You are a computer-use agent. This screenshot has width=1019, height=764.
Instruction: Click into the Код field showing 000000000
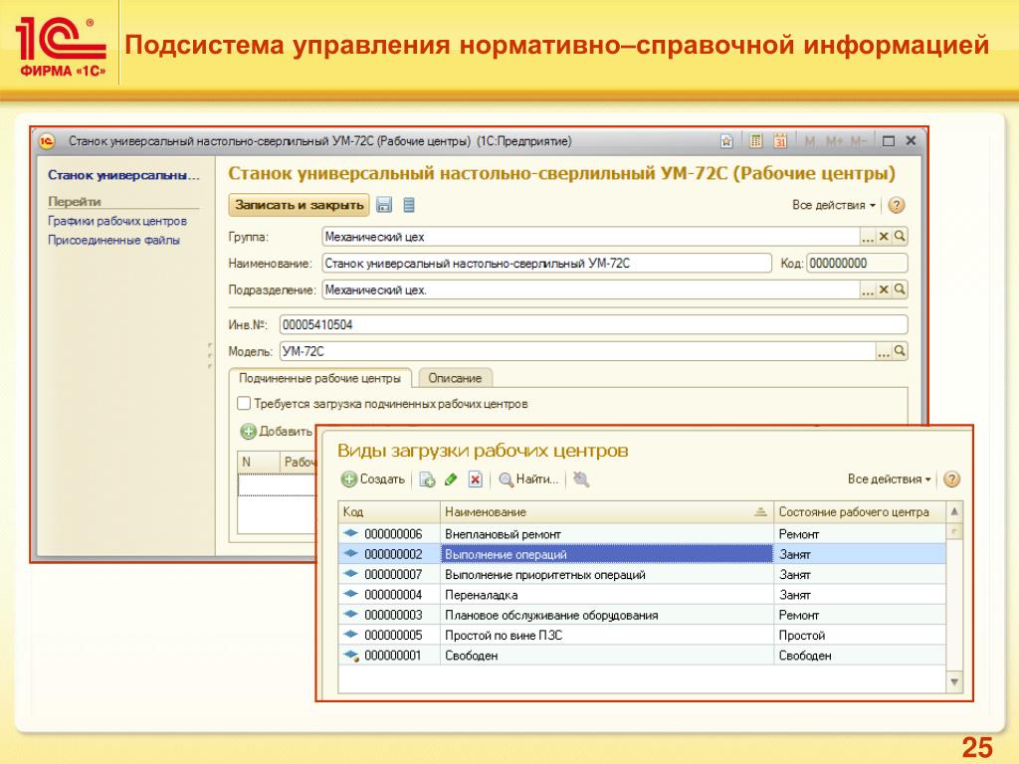[x=857, y=263]
